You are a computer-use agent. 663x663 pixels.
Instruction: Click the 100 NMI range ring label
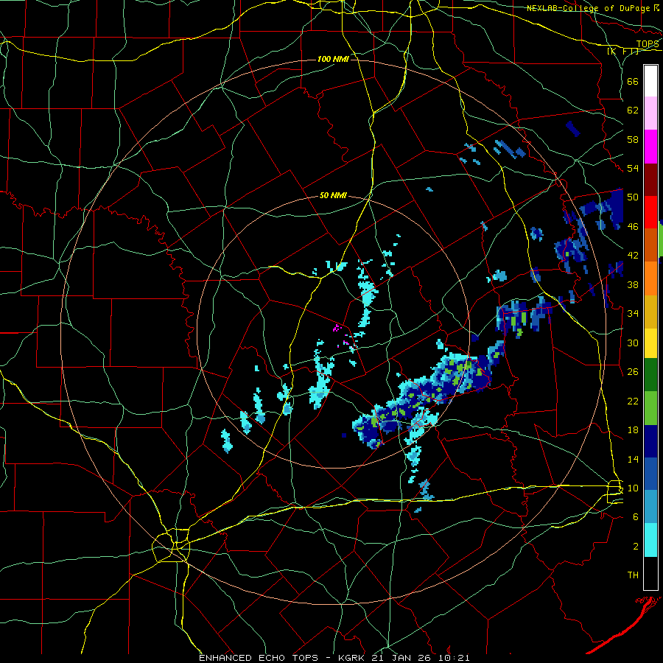[x=333, y=59]
